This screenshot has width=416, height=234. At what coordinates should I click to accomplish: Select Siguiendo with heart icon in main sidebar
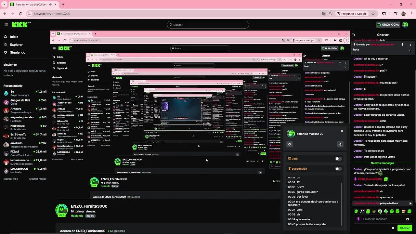14,52
